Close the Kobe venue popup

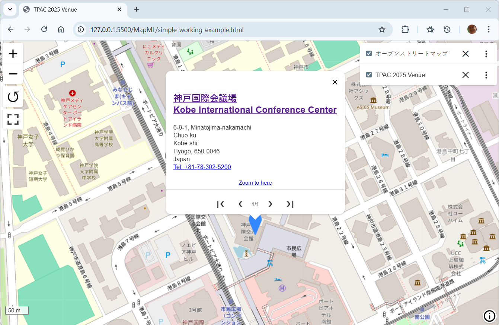coord(335,82)
